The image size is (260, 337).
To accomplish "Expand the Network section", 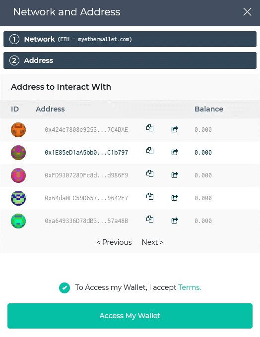I will pyautogui.click(x=130, y=39).
